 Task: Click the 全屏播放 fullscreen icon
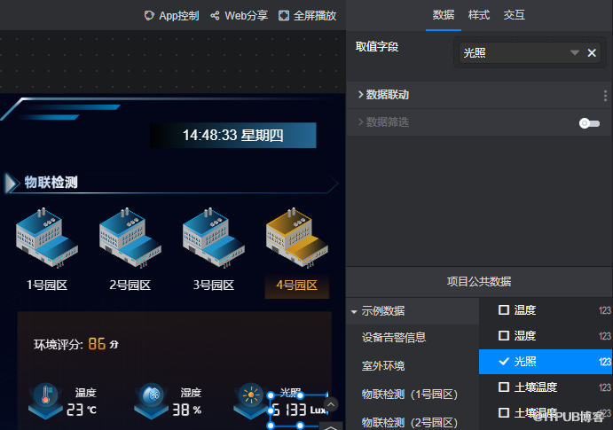pos(284,16)
